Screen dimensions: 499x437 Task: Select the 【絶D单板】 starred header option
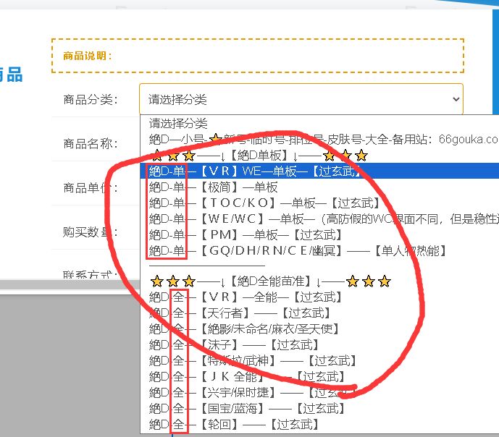(319, 156)
